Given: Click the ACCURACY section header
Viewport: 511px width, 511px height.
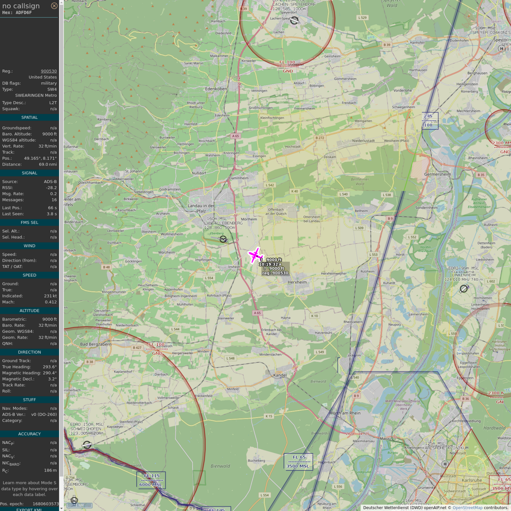Looking at the screenshot, I should (x=29, y=434).
